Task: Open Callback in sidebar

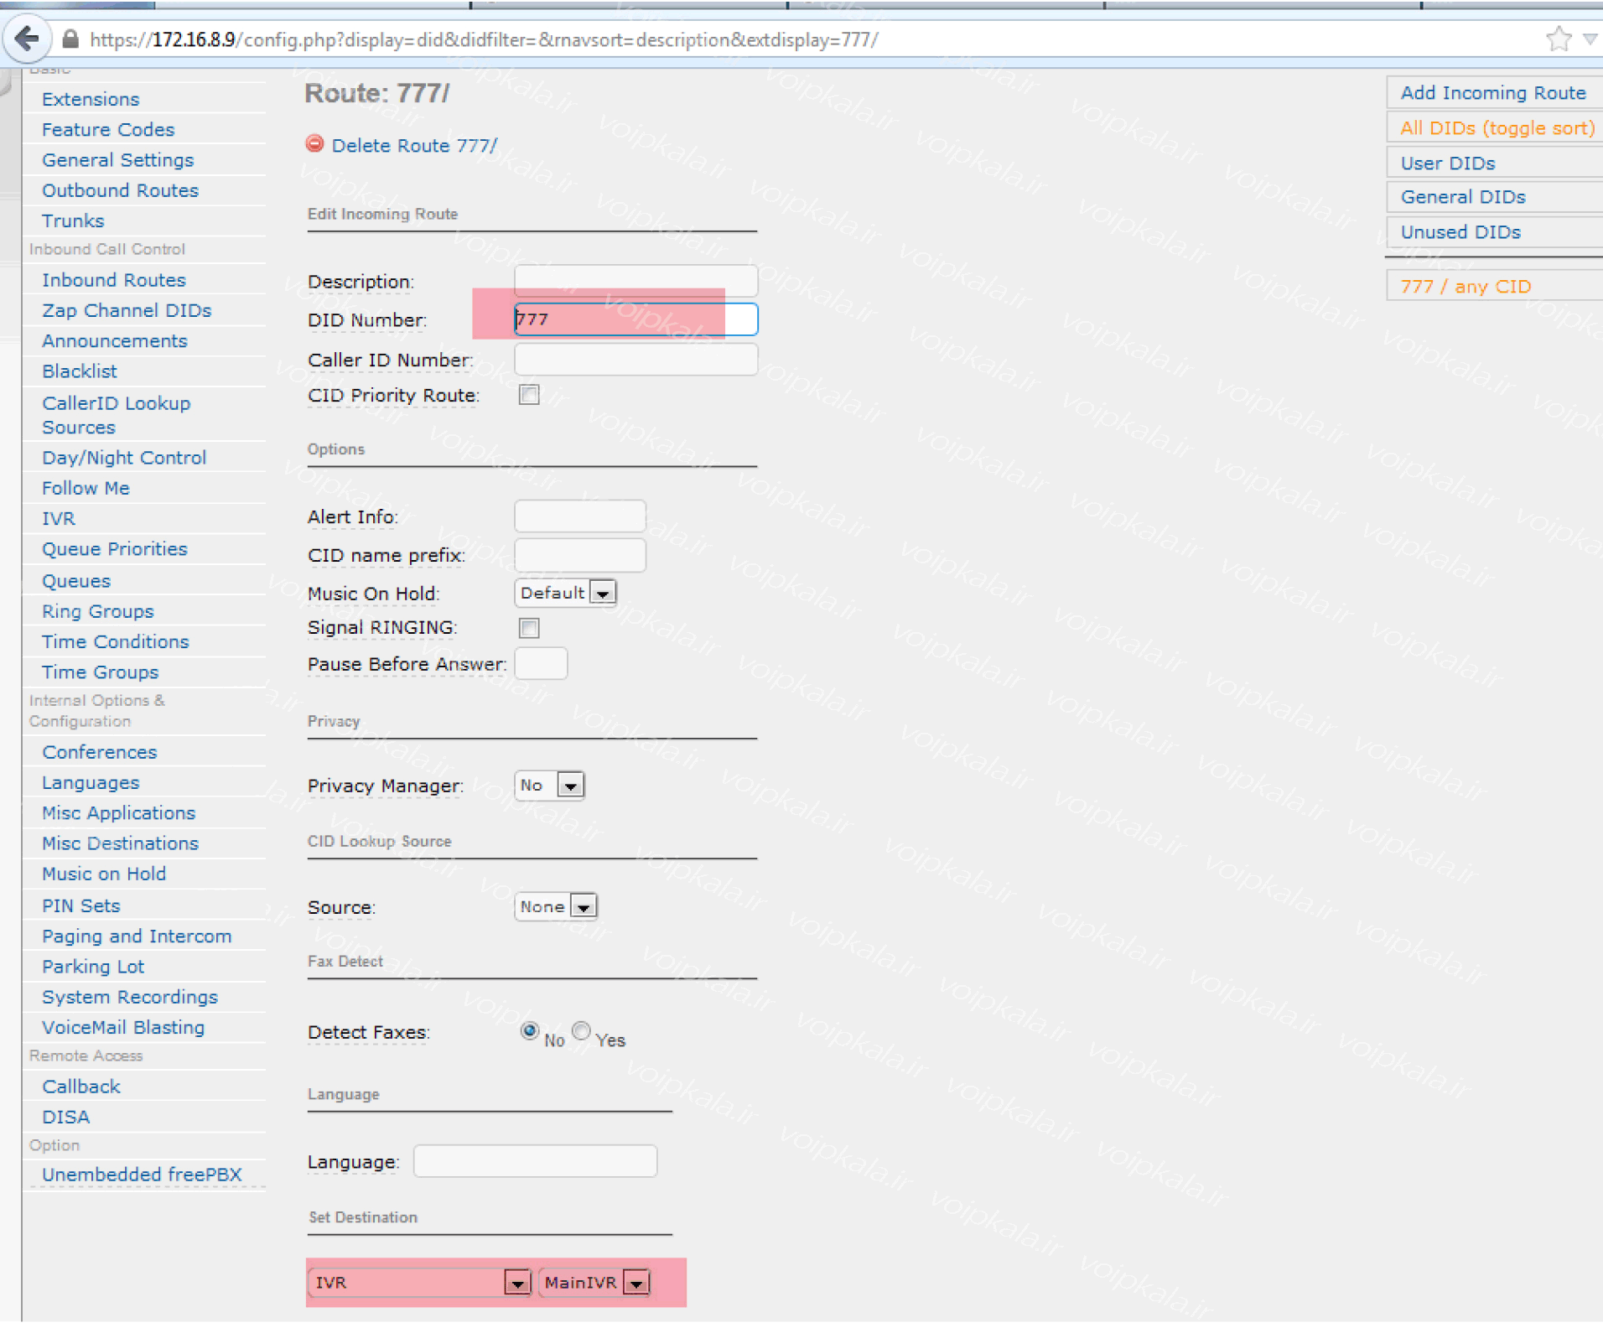Action: [81, 1087]
